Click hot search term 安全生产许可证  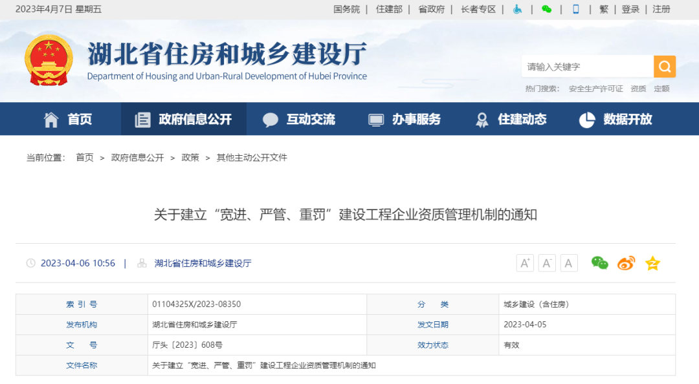click(x=595, y=89)
